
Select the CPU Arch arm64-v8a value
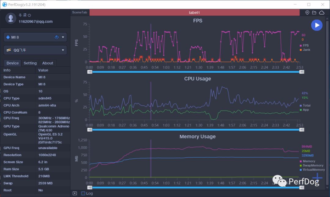click(x=47, y=105)
